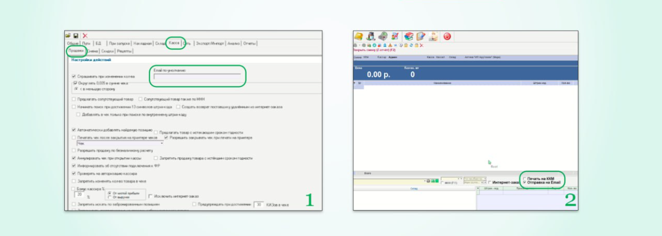Viewport: 662px width, 236px height.
Task: Click the notepad with pencil icon
Action: pos(421,37)
